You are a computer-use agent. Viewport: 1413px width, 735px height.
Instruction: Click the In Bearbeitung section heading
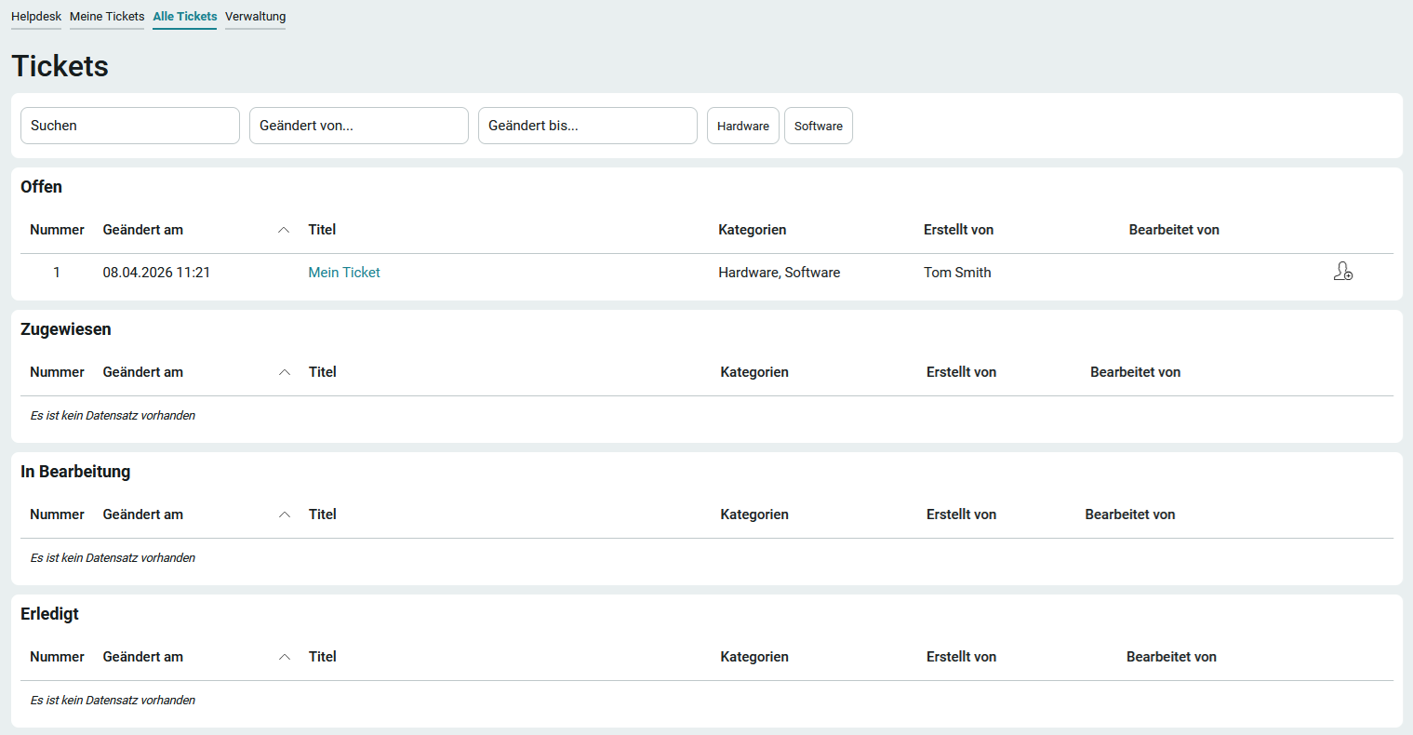75,472
